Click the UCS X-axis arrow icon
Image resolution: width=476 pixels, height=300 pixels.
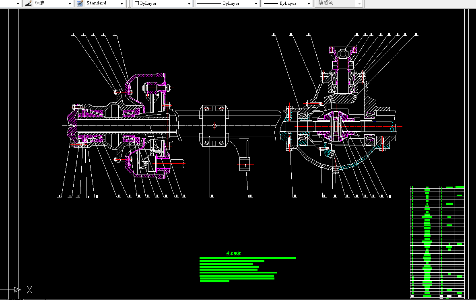pyautogui.click(x=17, y=290)
